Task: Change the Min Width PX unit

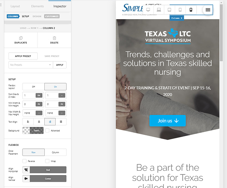Action: [39, 104]
